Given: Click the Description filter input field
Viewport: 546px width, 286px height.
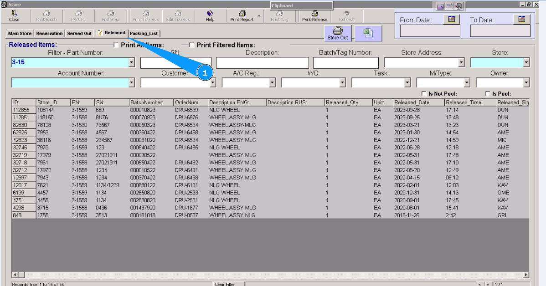Looking at the screenshot, I should click(262, 62).
